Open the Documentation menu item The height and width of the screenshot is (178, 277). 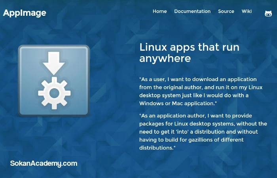[192, 11]
